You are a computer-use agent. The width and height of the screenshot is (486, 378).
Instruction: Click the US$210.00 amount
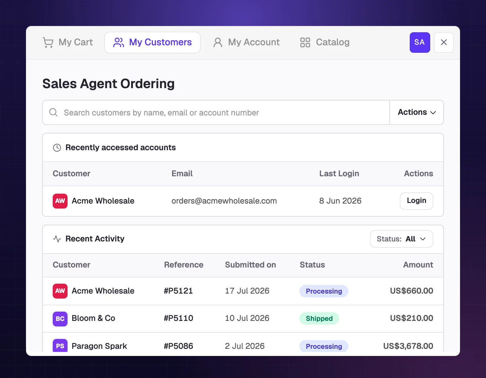point(412,318)
